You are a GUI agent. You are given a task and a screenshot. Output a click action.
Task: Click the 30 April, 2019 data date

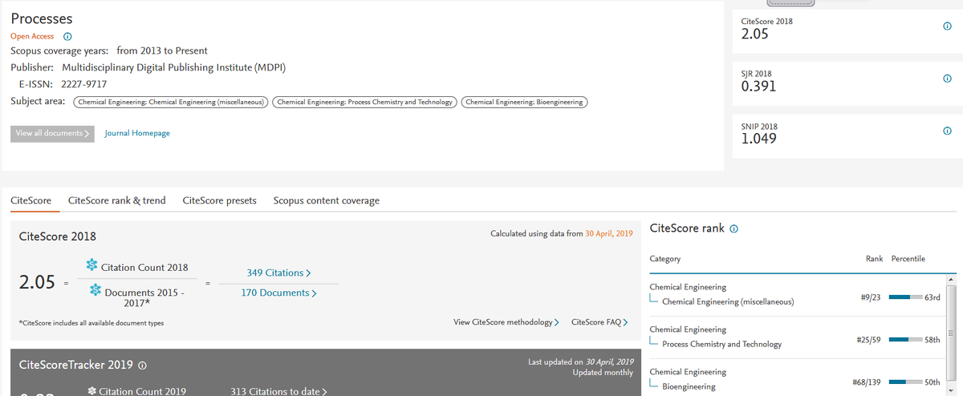coord(610,233)
